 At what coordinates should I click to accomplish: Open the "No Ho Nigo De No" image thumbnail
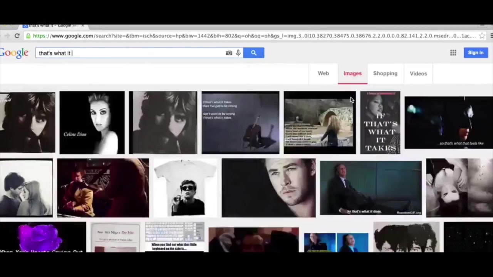point(116,238)
